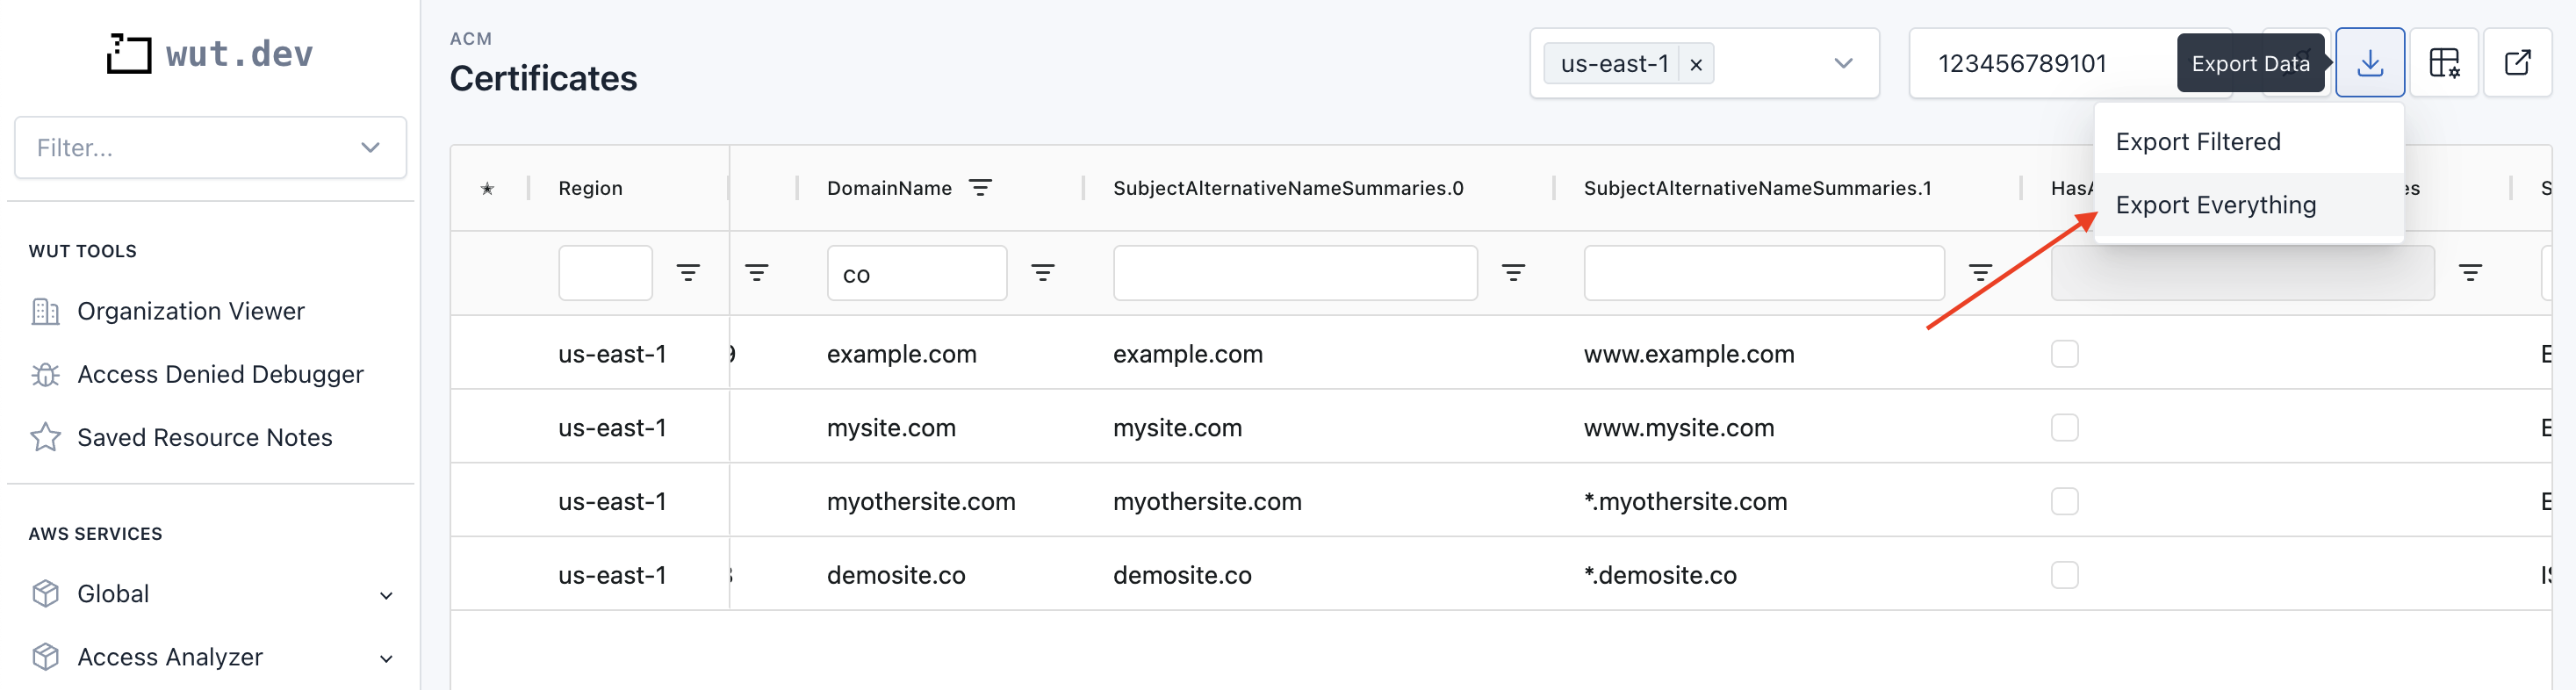2576x690 pixels.
Task: Click the Access Denied Debugger bug icon
Action: pyautogui.click(x=45, y=375)
